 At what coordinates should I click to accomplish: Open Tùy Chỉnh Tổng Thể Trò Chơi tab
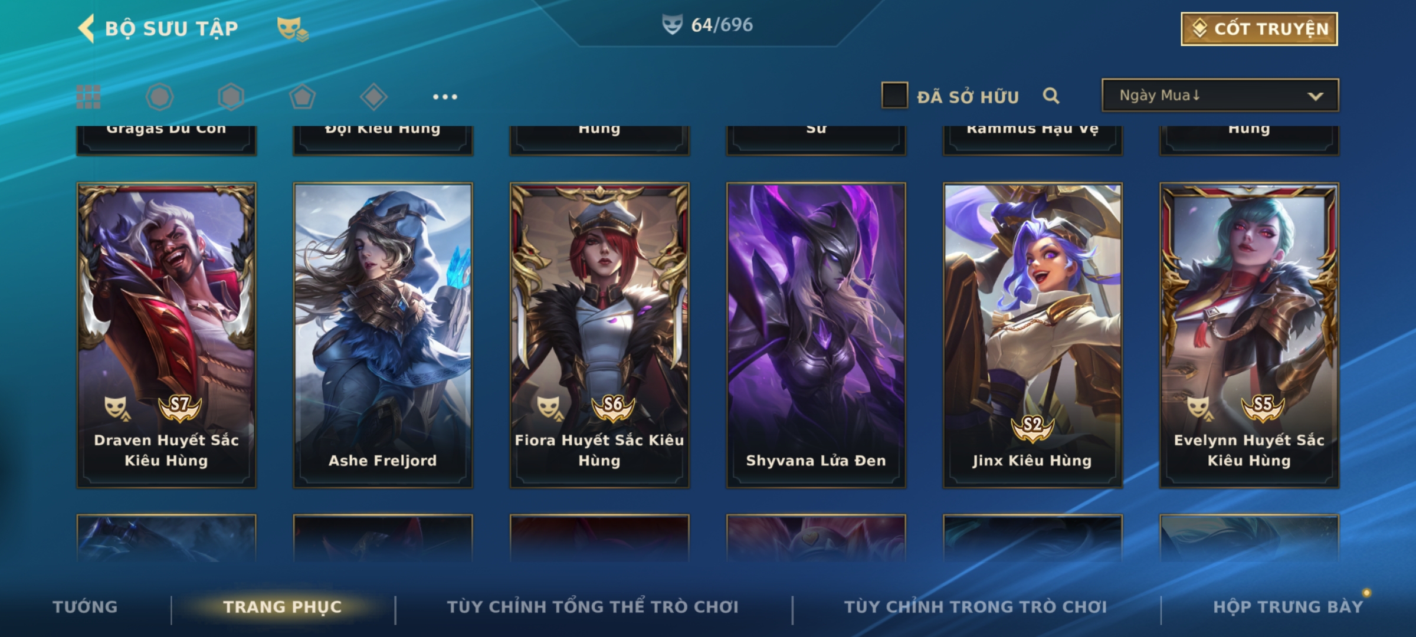592,607
